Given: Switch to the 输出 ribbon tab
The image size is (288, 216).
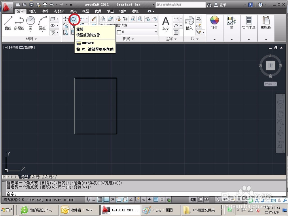Looking at the screenshot, I should pyautogui.click(x=110, y=12).
